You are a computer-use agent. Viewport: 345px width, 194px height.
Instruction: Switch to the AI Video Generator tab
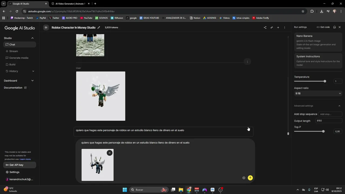pyautogui.click(x=70, y=4)
